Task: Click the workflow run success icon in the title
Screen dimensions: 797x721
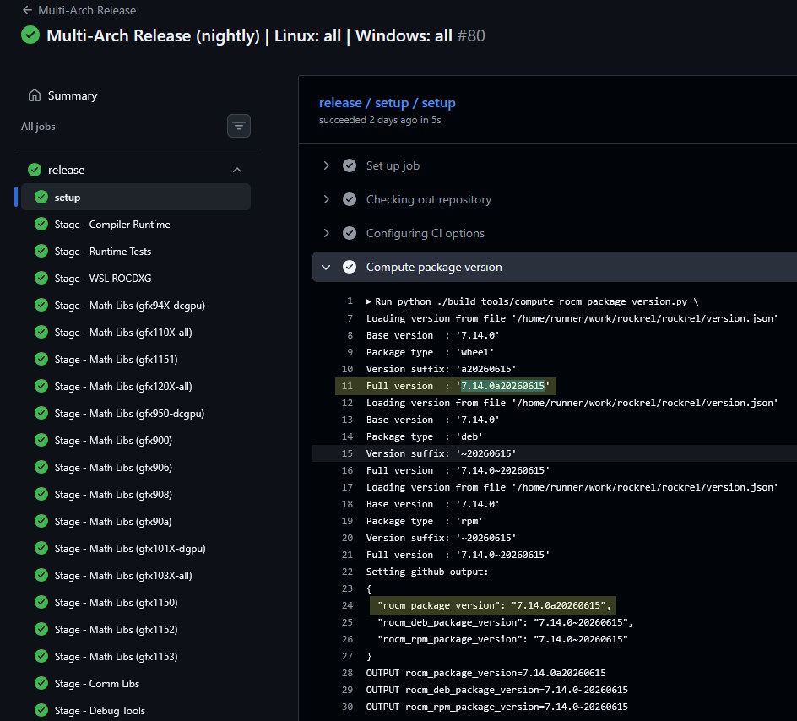Action: coord(30,35)
